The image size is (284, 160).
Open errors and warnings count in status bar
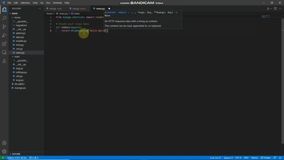pyautogui.click(x=34, y=158)
